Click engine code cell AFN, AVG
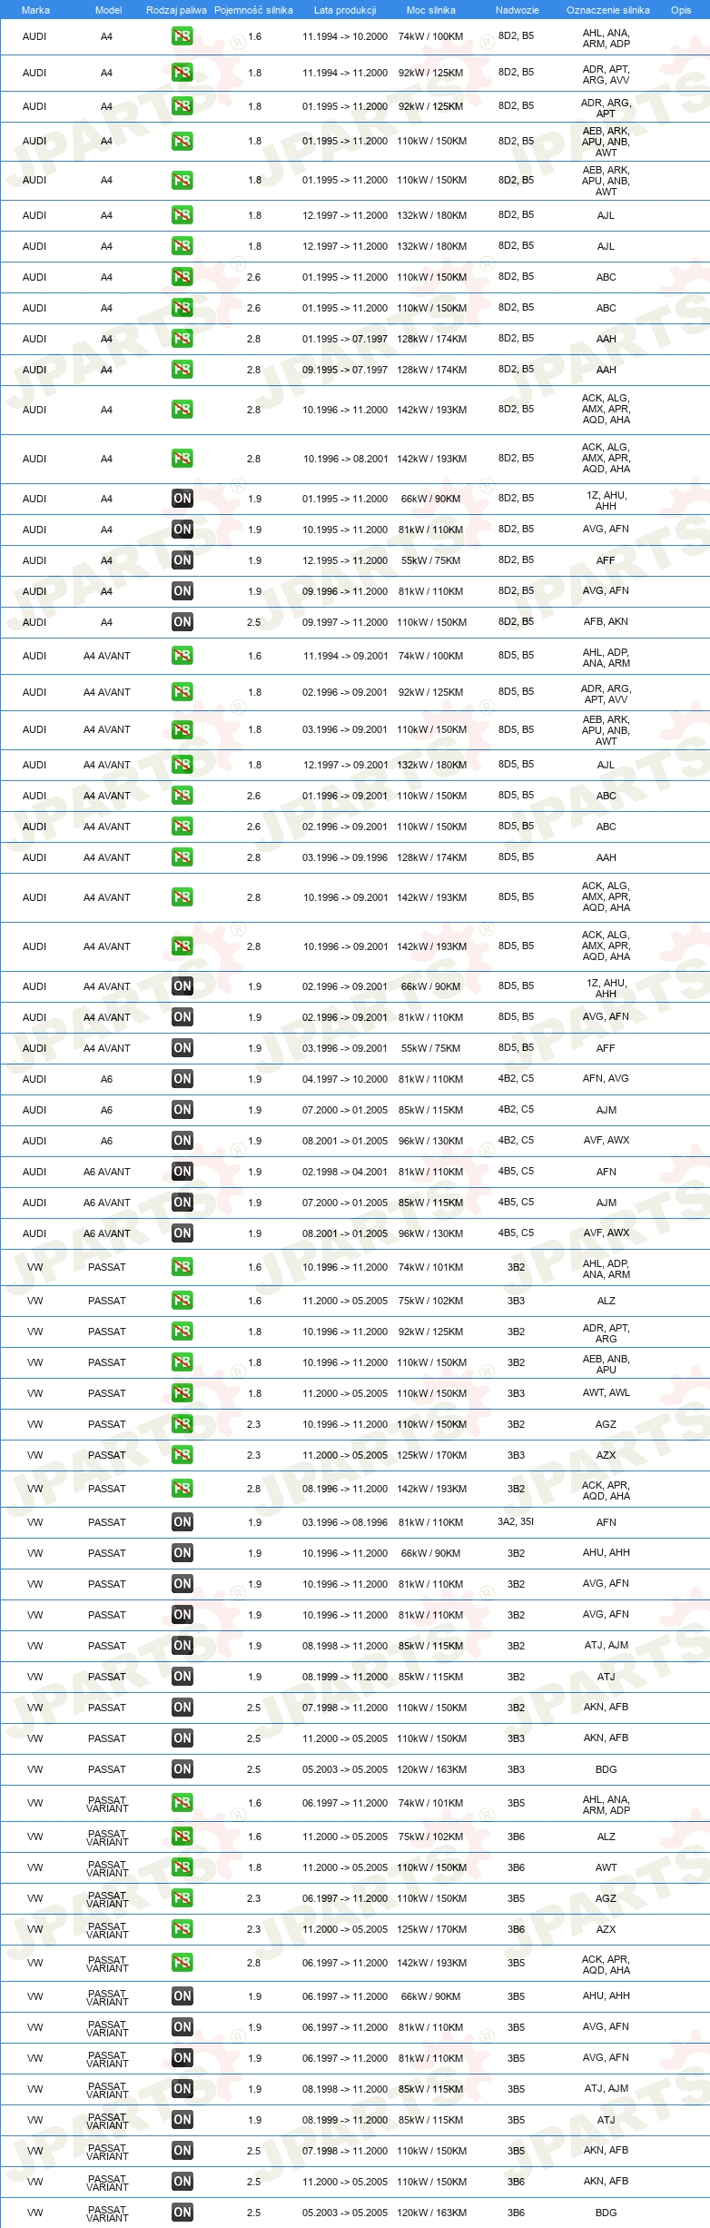This screenshot has width=710, height=2228. [606, 1078]
